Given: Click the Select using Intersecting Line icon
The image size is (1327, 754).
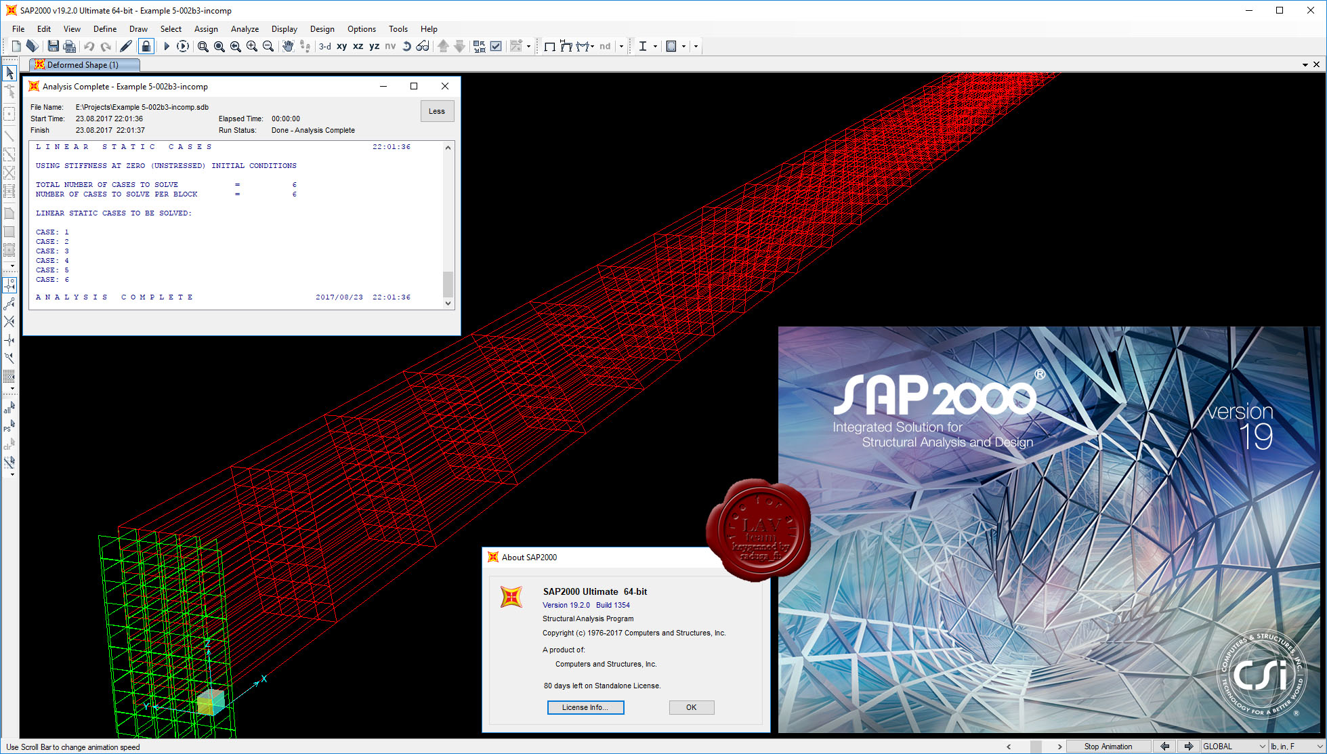Looking at the screenshot, I should click(x=9, y=463).
